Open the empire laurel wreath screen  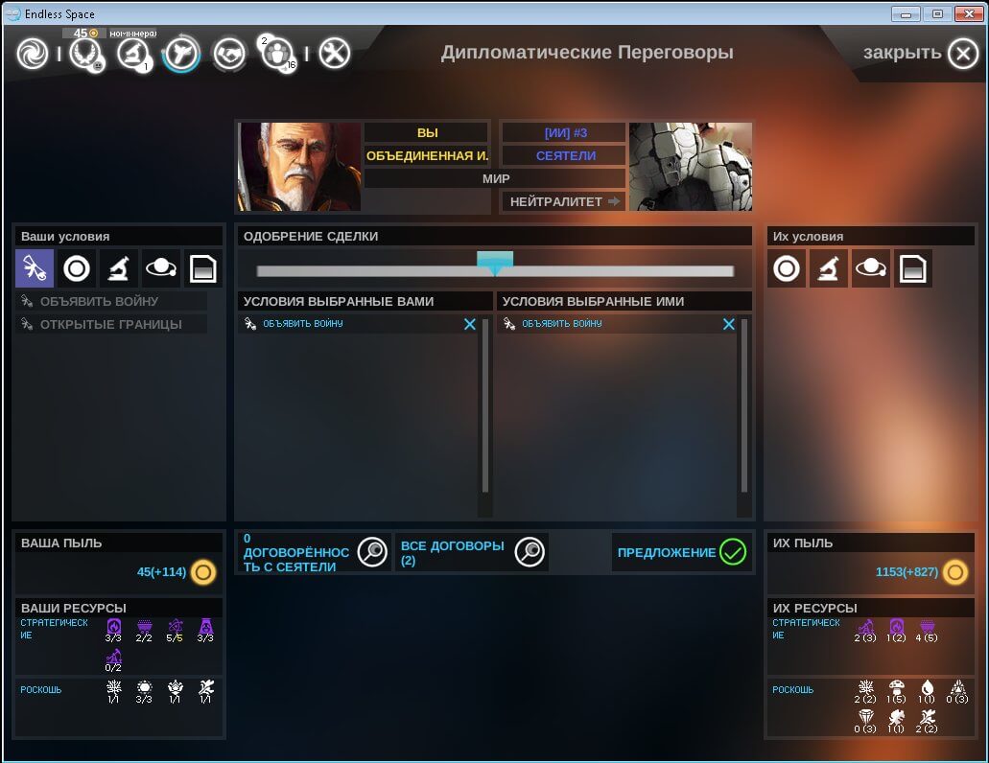(85, 54)
